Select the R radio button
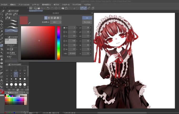The image size is (179, 114). [64, 41]
